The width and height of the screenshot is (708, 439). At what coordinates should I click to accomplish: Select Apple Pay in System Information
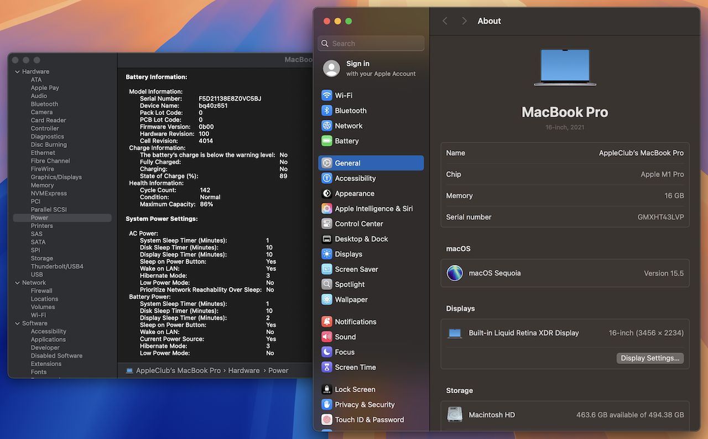[x=45, y=88]
